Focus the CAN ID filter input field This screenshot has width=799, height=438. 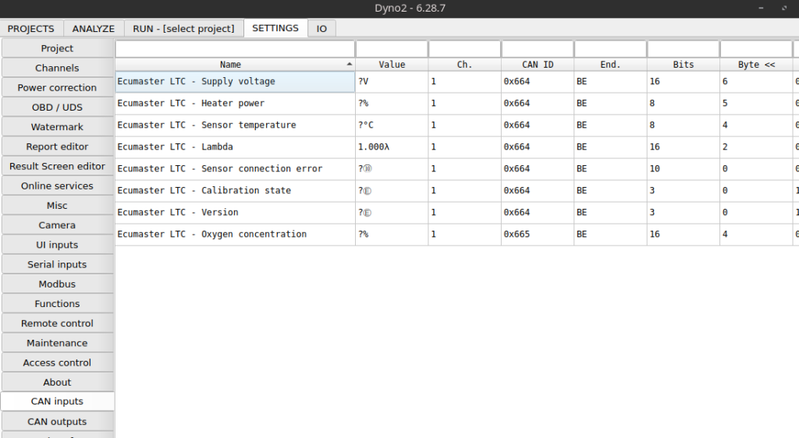pyautogui.click(x=538, y=49)
